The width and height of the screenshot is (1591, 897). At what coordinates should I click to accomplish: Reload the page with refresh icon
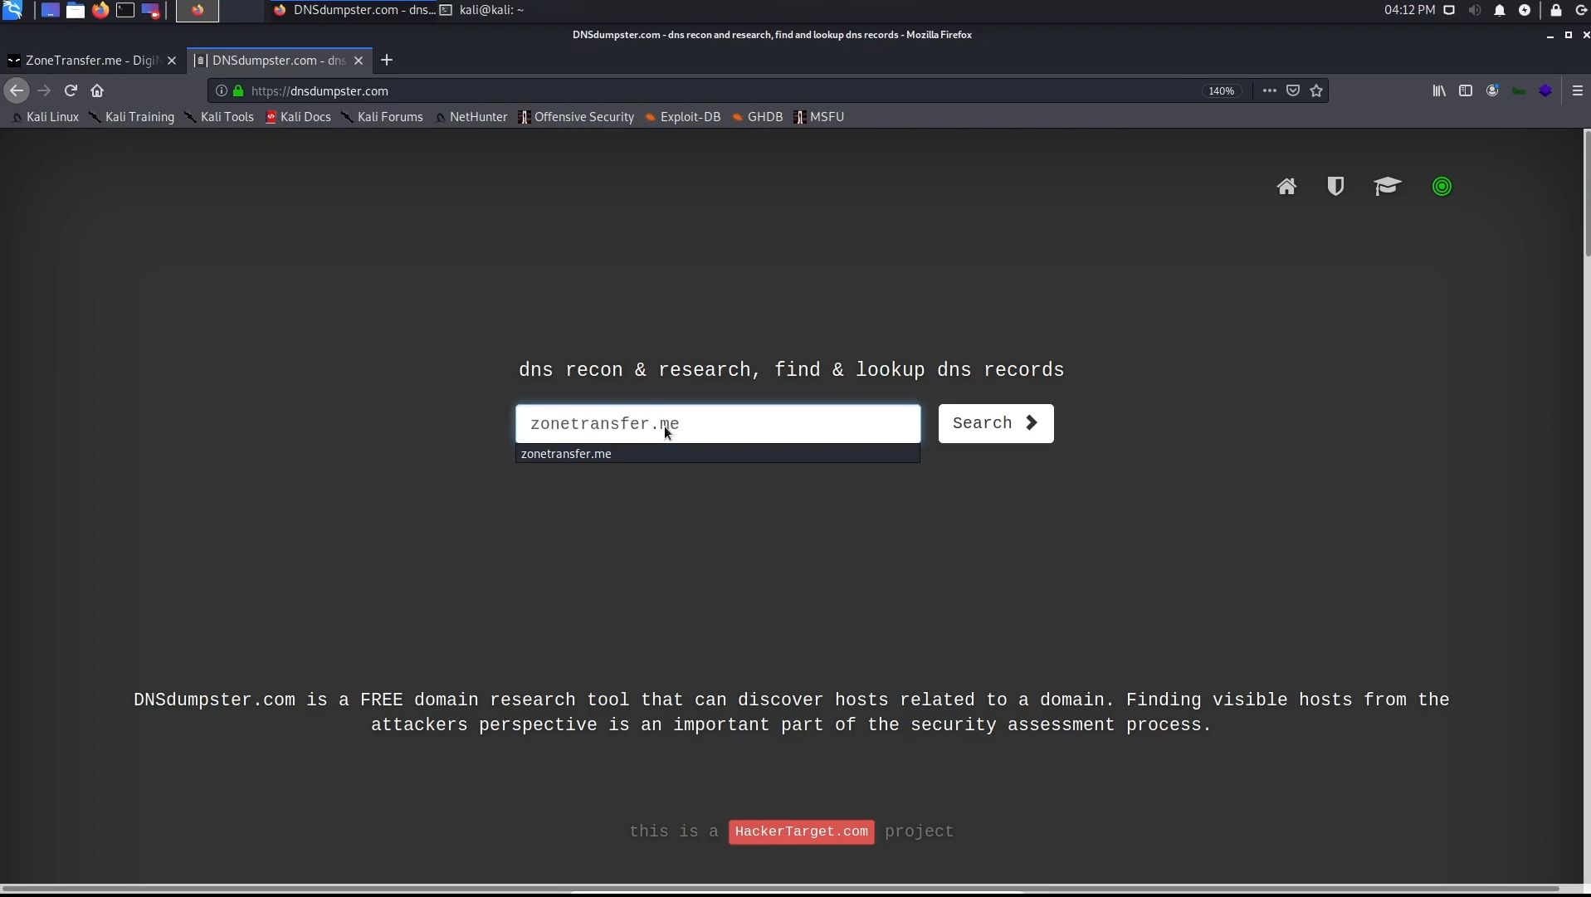[x=71, y=90]
